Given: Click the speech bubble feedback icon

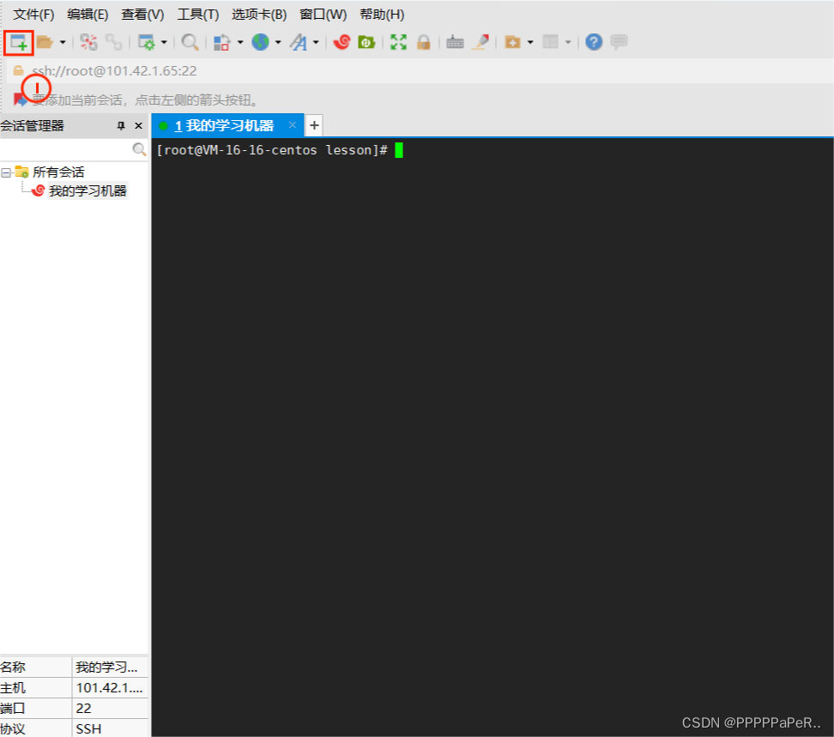Looking at the screenshot, I should pos(619,42).
